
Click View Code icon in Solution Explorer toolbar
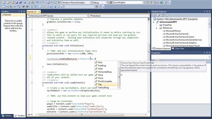tap(167, 15)
